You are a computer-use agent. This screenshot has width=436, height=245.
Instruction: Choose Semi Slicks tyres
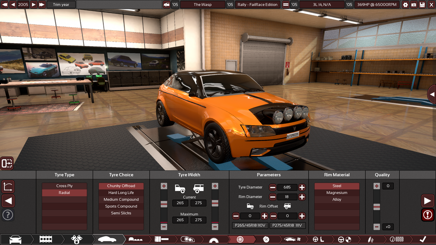(121, 213)
